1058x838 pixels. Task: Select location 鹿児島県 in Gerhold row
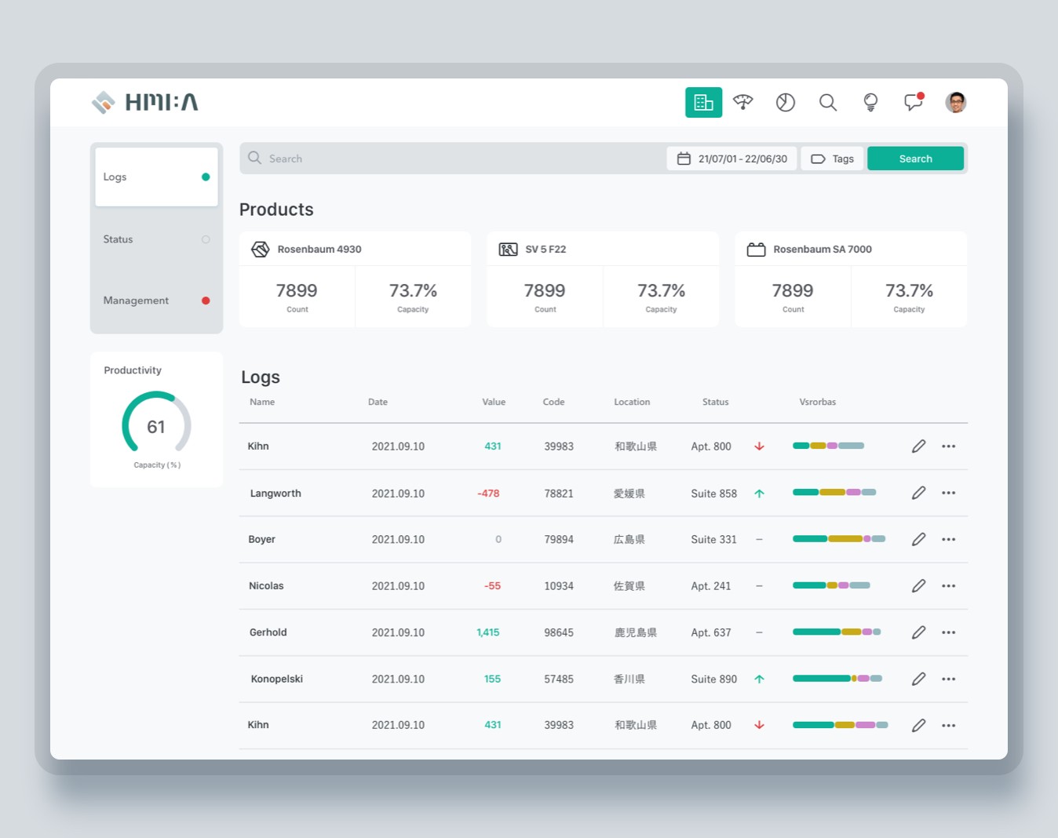[x=636, y=632]
